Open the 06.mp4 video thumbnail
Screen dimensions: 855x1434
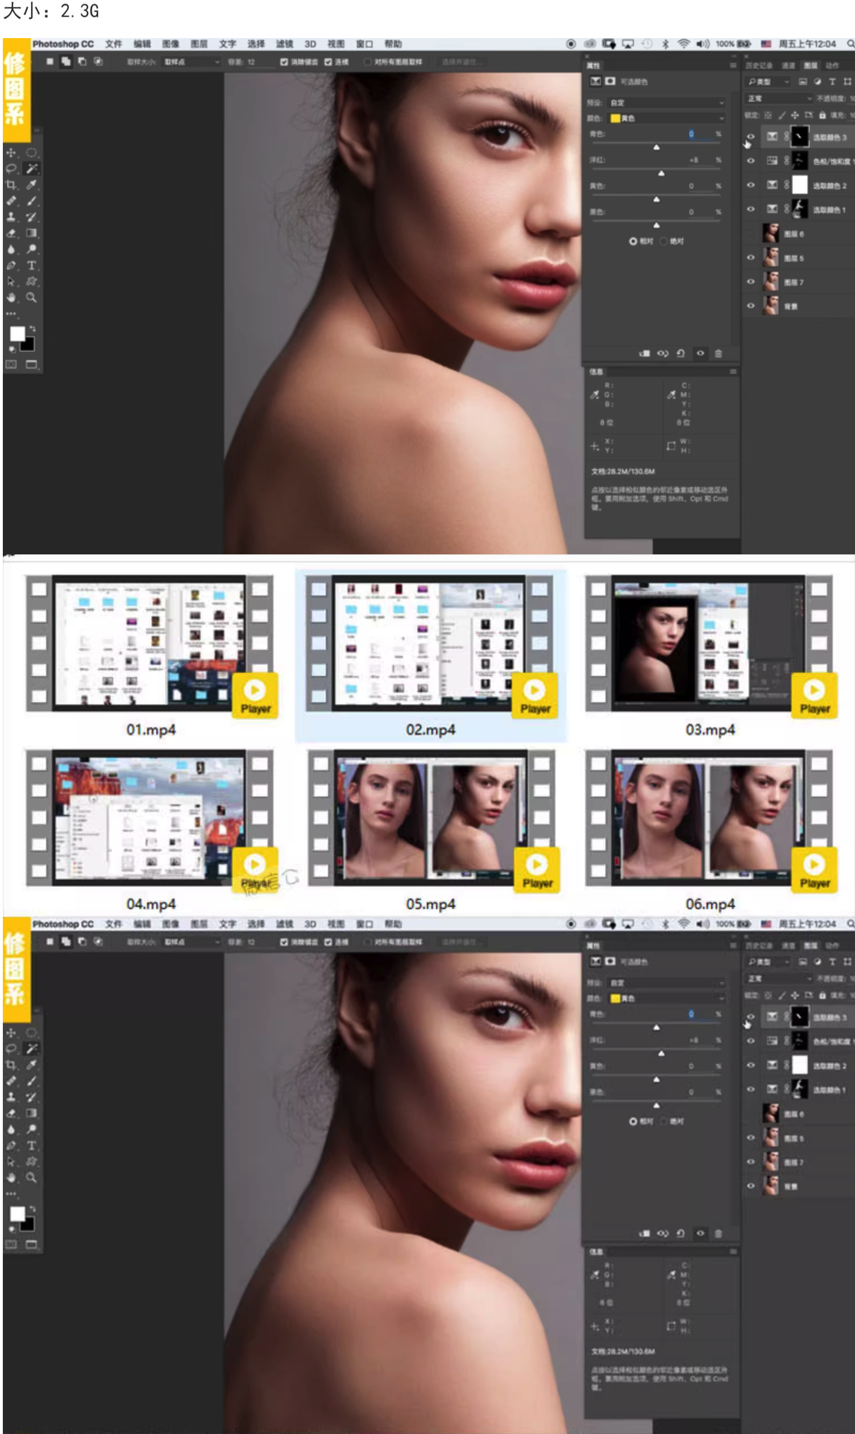(x=708, y=817)
